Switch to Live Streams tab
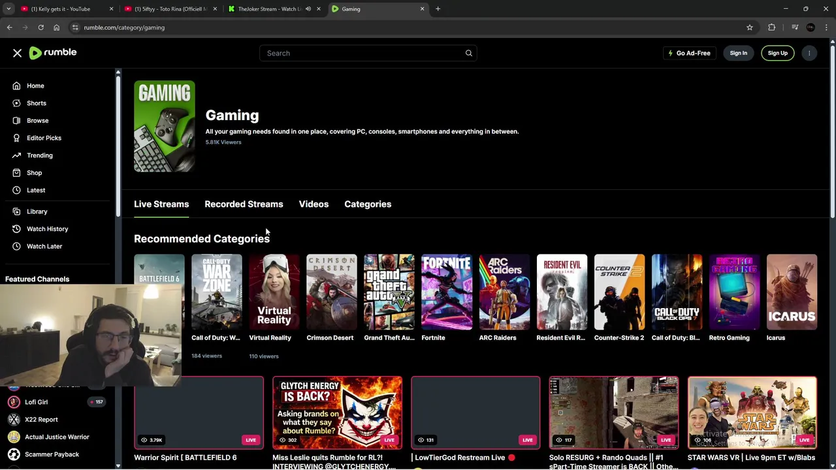This screenshot has height=470, width=836. pyautogui.click(x=161, y=204)
